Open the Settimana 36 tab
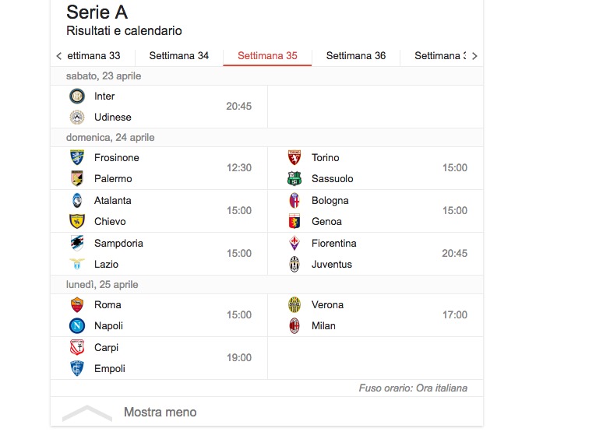 point(356,56)
